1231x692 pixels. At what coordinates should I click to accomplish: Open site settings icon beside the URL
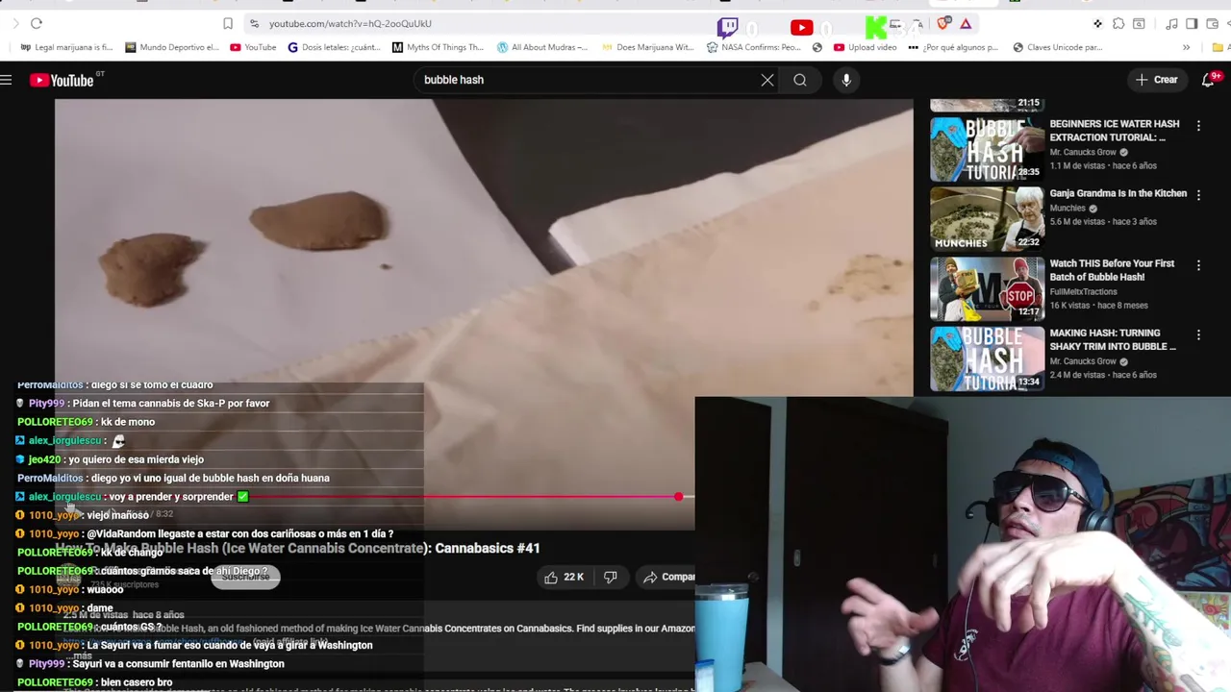pos(254,23)
